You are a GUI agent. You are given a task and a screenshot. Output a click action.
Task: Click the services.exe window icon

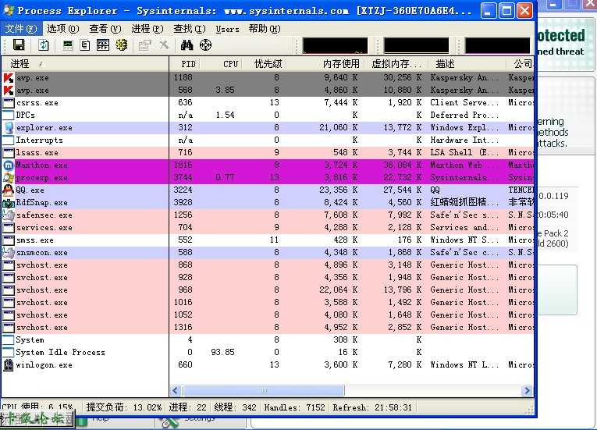click(x=9, y=228)
